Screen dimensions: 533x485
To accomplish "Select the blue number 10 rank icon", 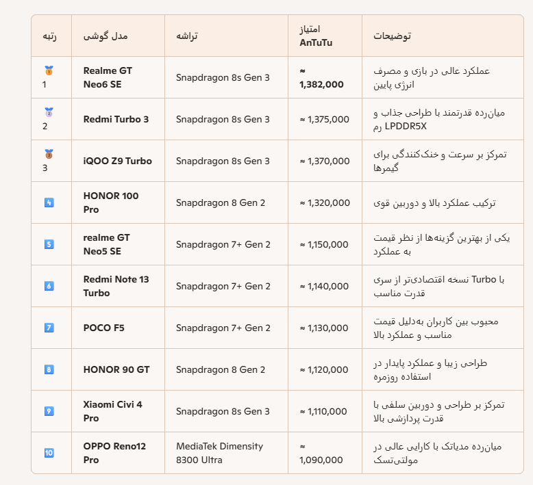I will [x=49, y=453].
